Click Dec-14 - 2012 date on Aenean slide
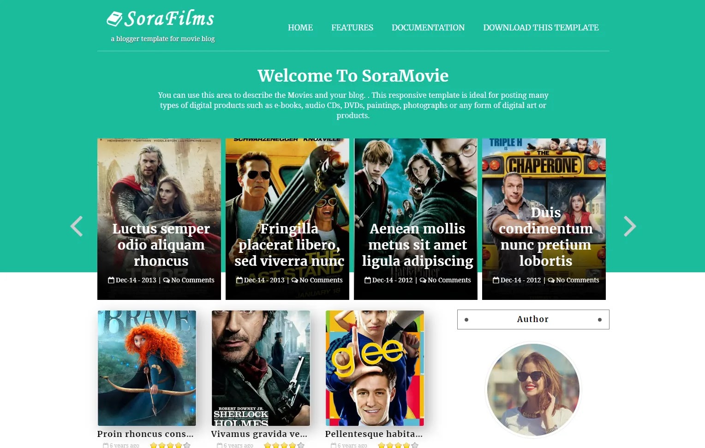 tap(393, 280)
